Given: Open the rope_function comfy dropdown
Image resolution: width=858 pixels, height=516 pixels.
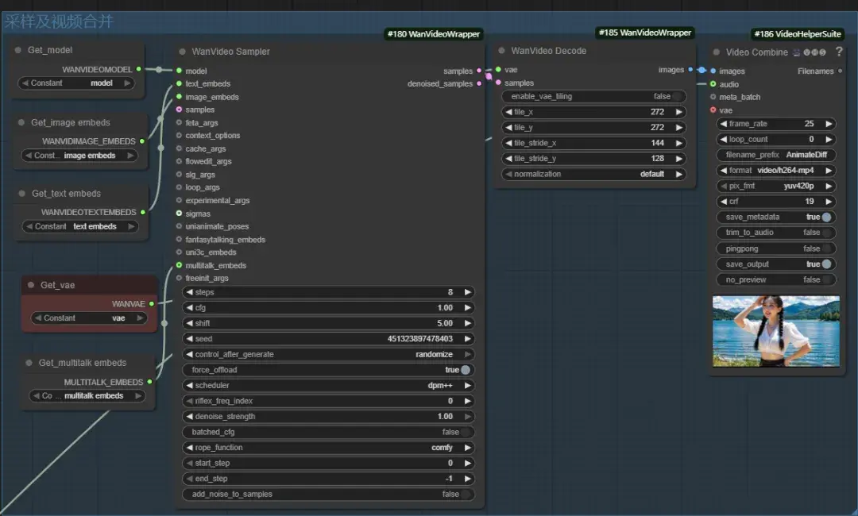Looking at the screenshot, I should pyautogui.click(x=328, y=448).
